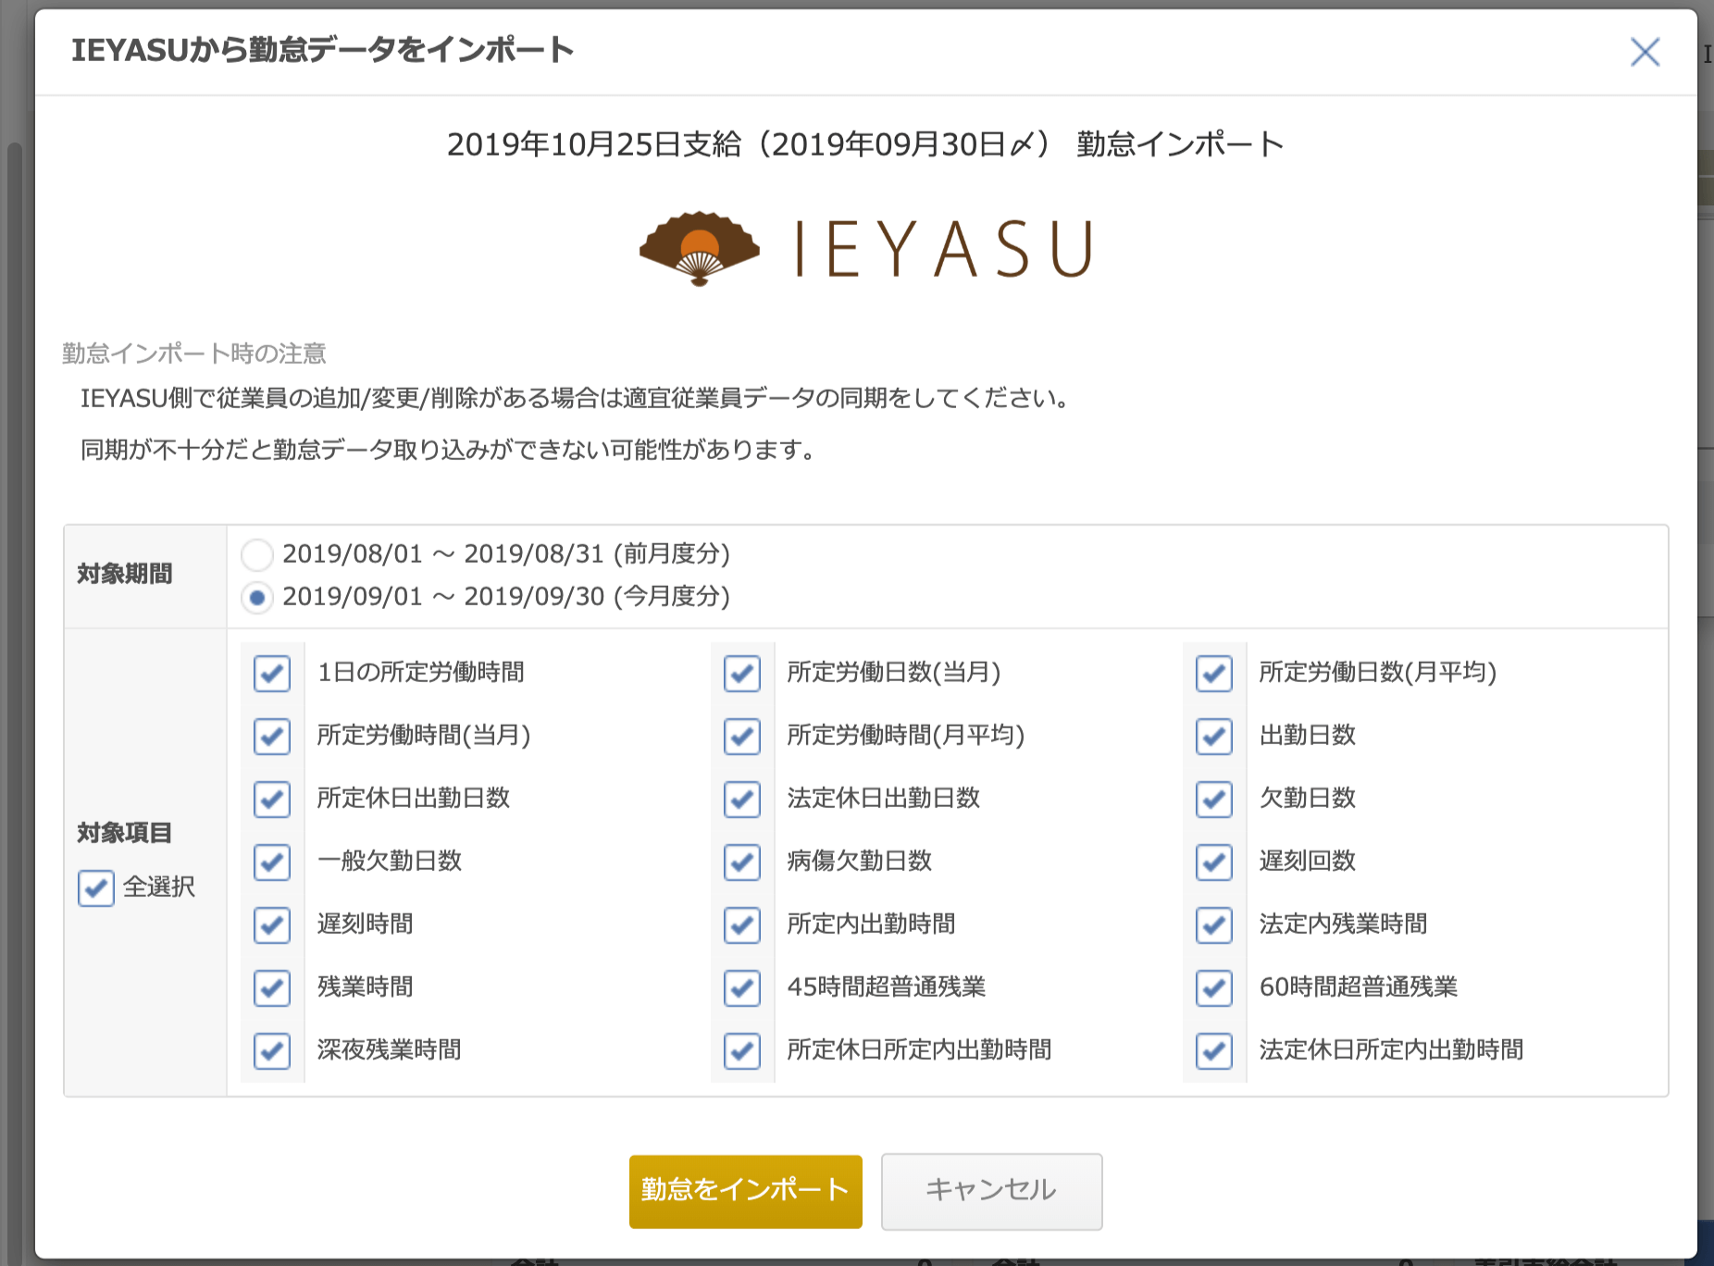Screen dimensions: 1714x1266
Task: Click the IEYASU fan logo
Action: [700, 249]
